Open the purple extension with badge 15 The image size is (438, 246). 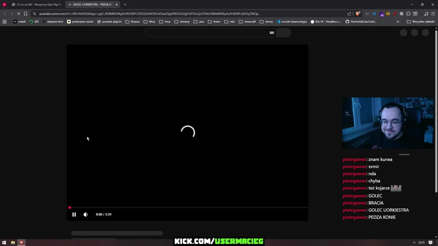[x=381, y=14]
